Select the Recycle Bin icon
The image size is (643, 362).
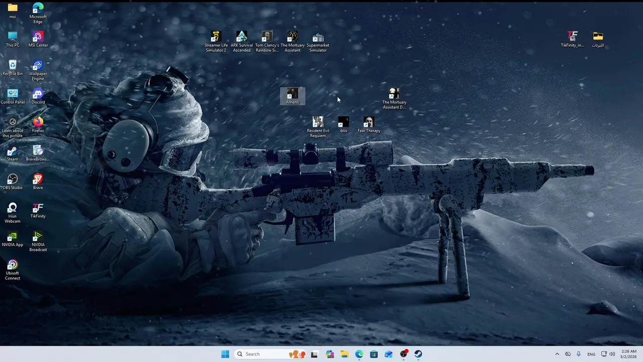[13, 68]
